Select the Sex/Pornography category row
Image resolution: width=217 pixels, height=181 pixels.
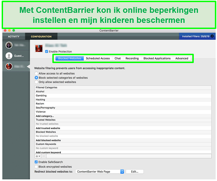click(x=123, y=108)
